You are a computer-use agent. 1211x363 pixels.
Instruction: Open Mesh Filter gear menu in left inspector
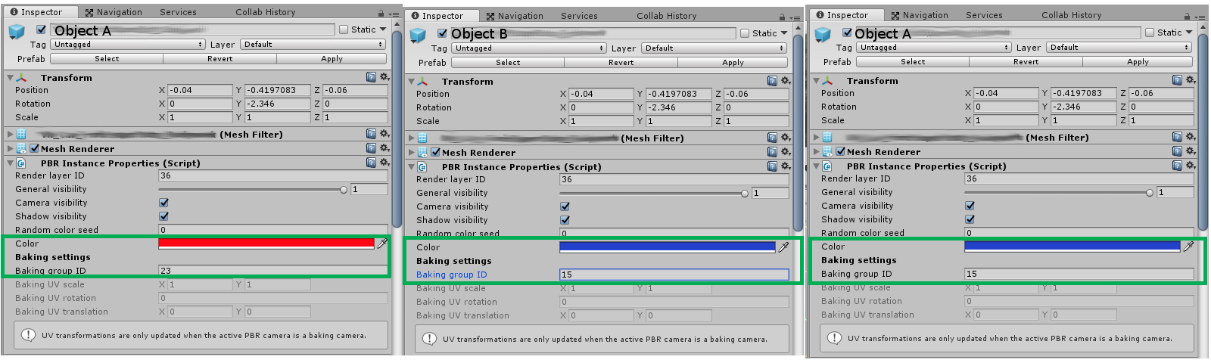(384, 134)
